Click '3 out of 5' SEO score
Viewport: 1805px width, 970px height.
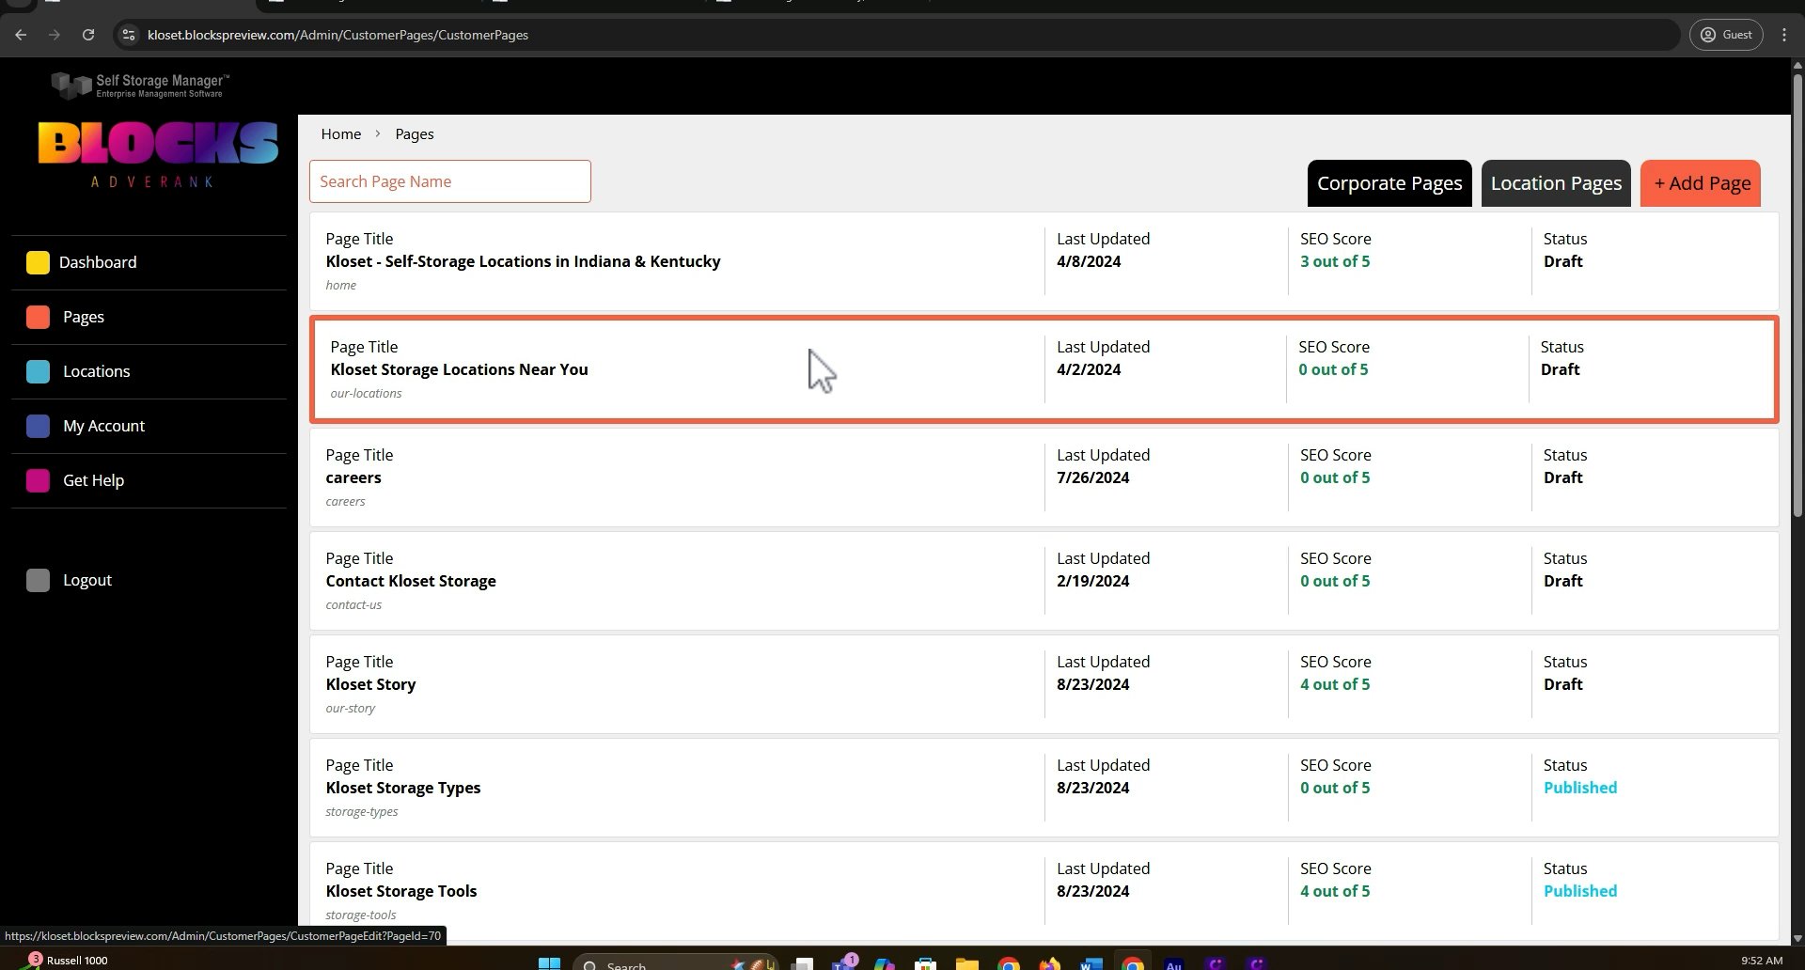[1335, 261]
